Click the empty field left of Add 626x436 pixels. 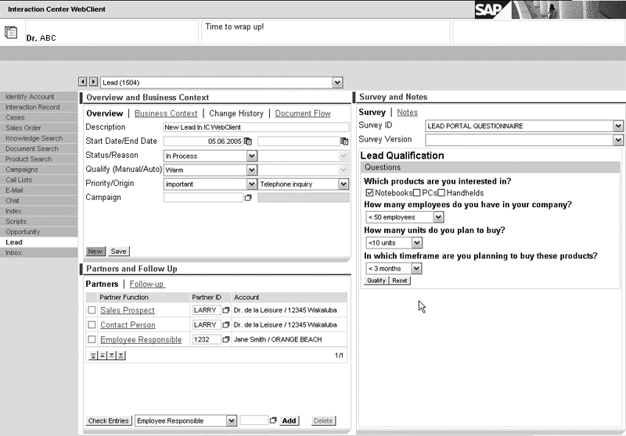pos(254,420)
